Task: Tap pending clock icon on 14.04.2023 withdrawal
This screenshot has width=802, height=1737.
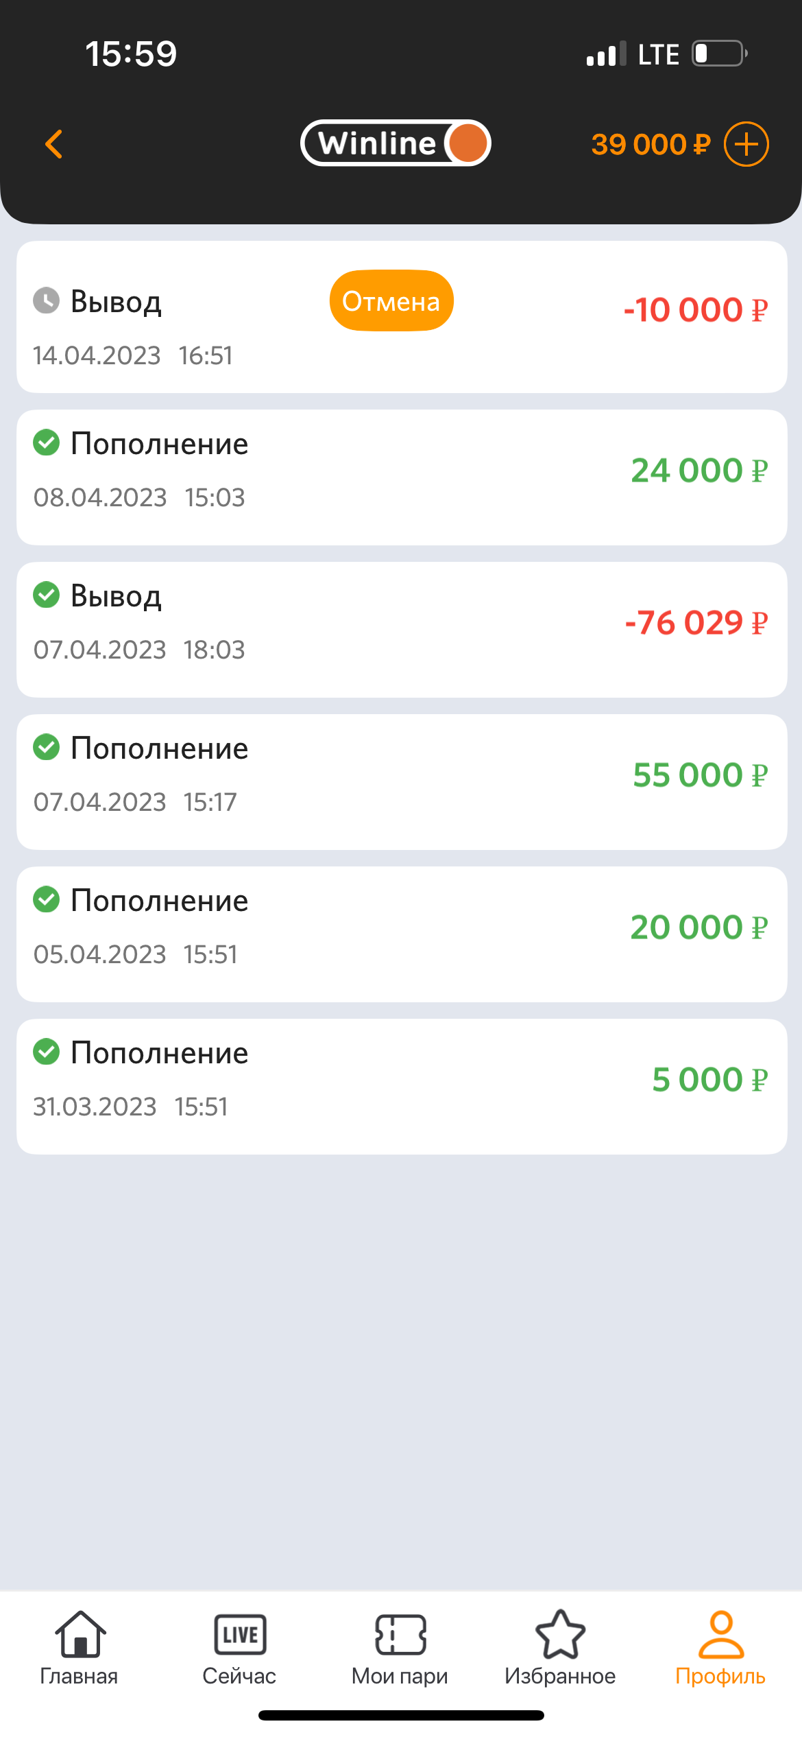Action: pos(47,300)
